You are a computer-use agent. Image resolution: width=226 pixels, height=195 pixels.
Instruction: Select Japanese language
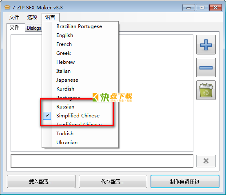[80, 80]
